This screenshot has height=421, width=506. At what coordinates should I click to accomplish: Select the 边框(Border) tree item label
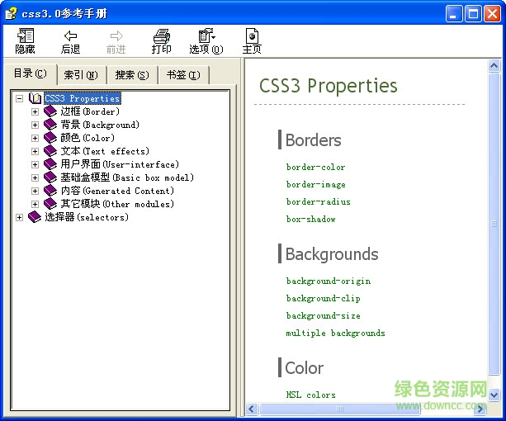click(x=90, y=111)
